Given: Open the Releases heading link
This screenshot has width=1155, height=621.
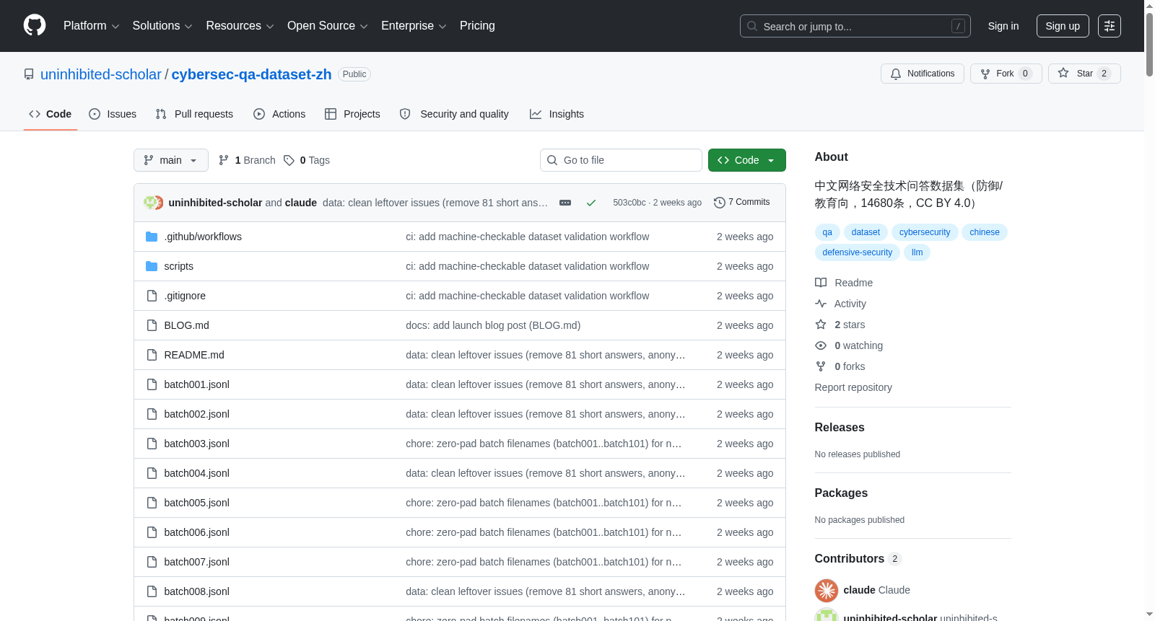Looking at the screenshot, I should point(840,427).
